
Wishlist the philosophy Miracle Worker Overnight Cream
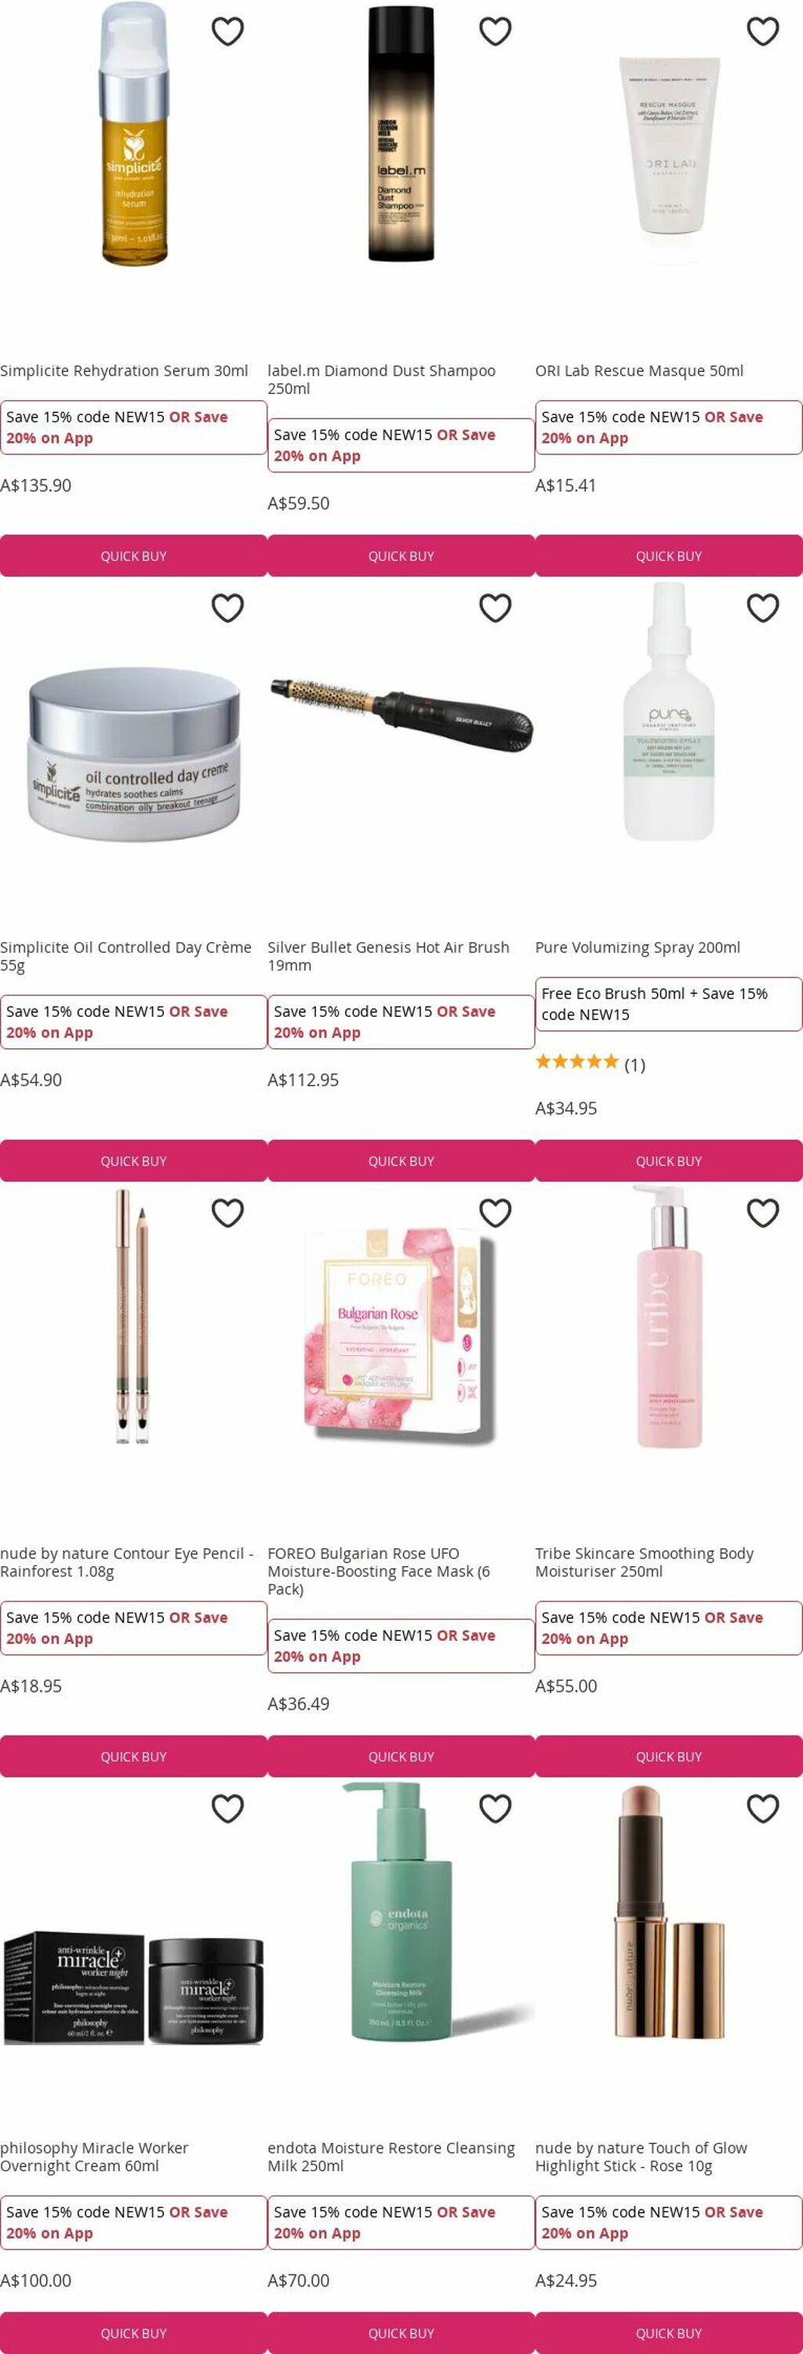click(227, 1809)
